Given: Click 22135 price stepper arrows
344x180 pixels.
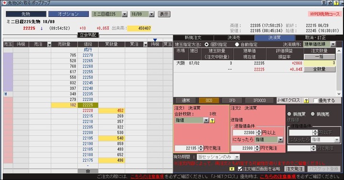Looking at the screenshot, I should click(x=201, y=148).
